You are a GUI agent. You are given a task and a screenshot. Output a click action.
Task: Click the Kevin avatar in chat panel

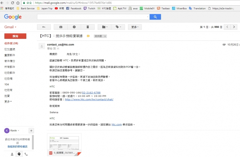click(x=7, y=131)
